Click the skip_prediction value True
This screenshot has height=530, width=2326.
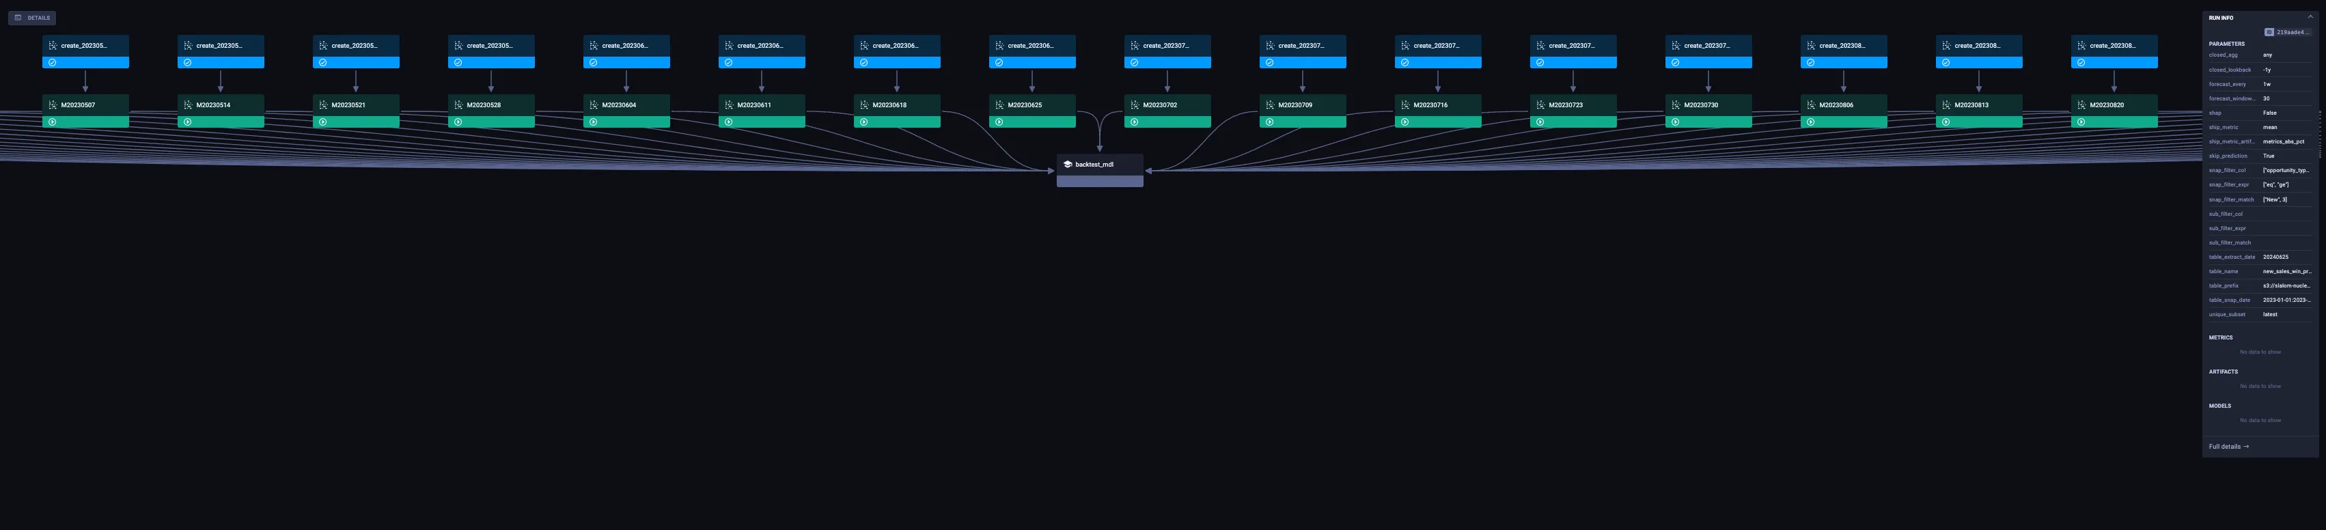[x=2268, y=156]
